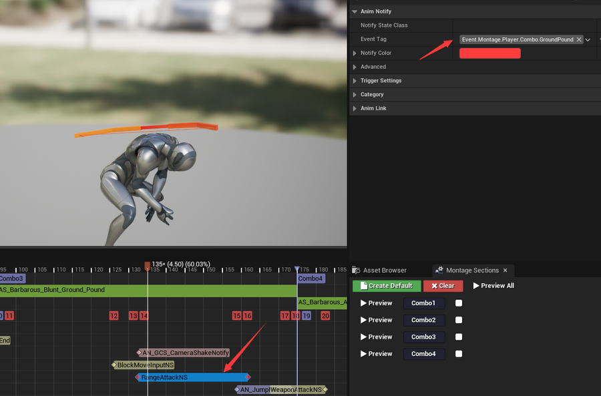Collapse the Anim Notify section

click(x=355, y=11)
